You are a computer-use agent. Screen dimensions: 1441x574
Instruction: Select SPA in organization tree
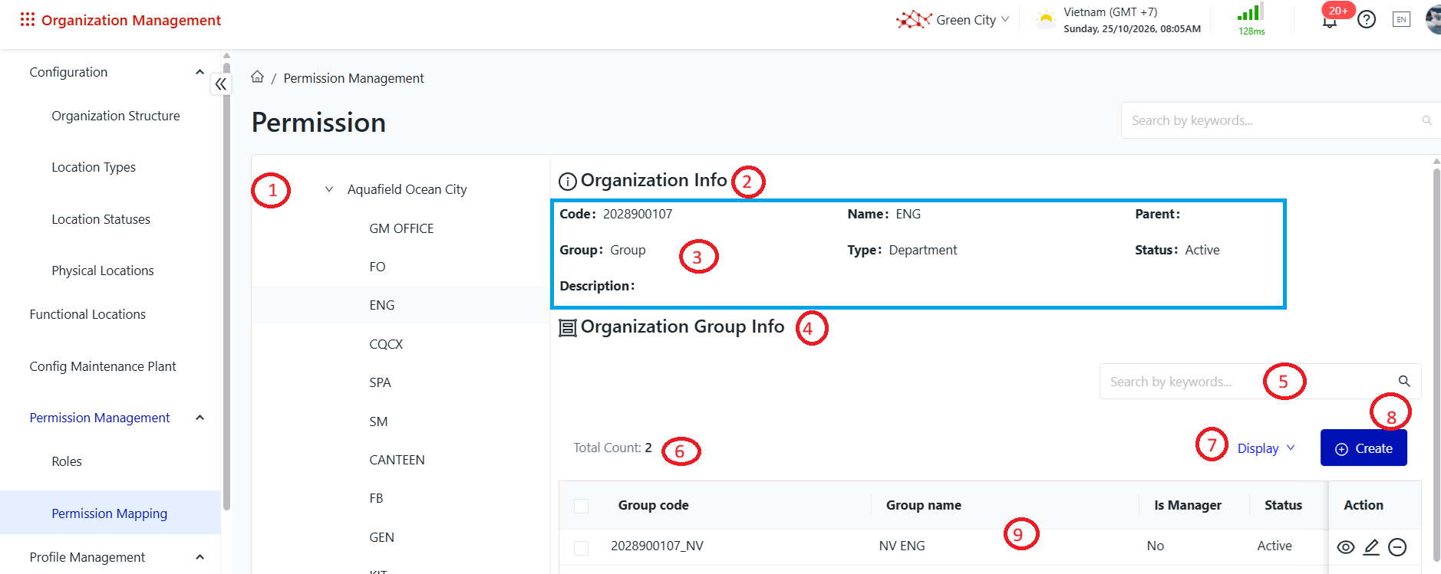pyautogui.click(x=380, y=382)
